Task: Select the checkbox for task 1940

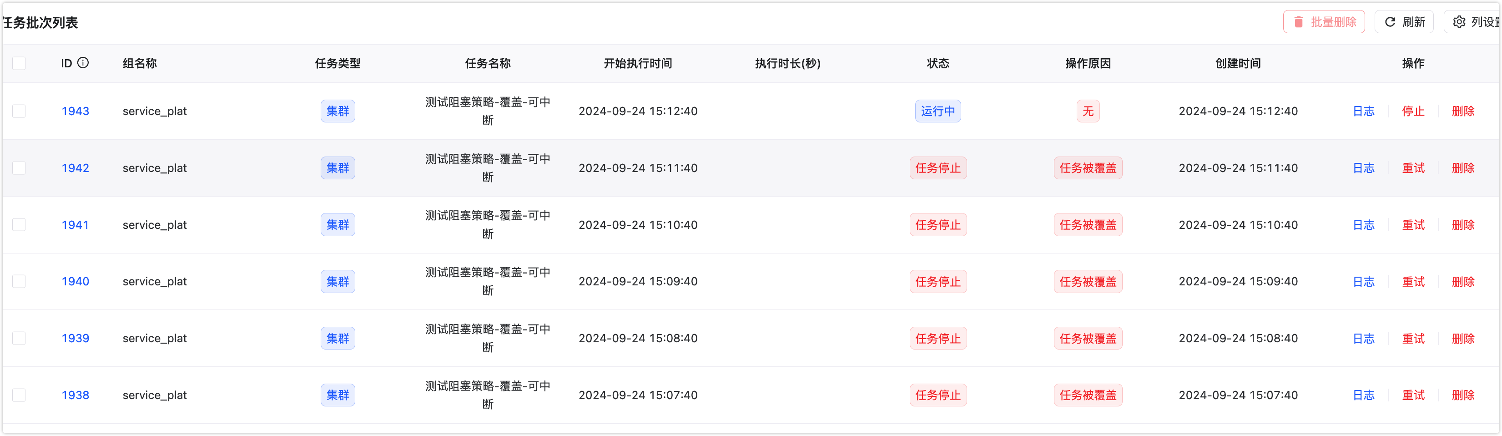Action: [19, 281]
